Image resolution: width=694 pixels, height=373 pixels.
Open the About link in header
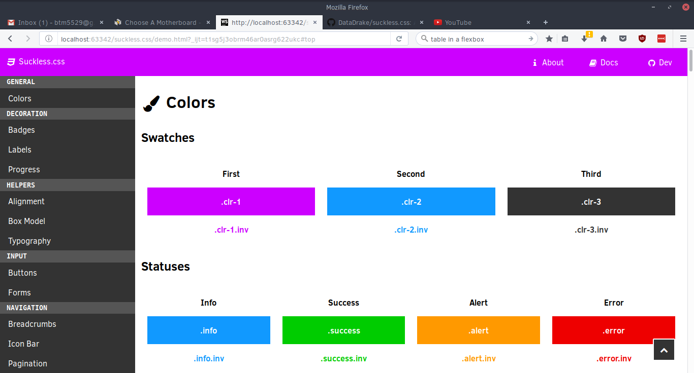point(548,62)
